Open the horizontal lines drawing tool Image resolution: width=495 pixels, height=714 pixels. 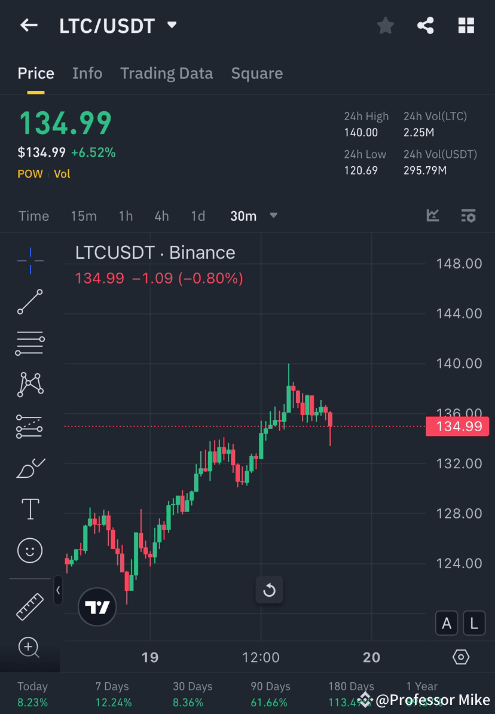30,343
